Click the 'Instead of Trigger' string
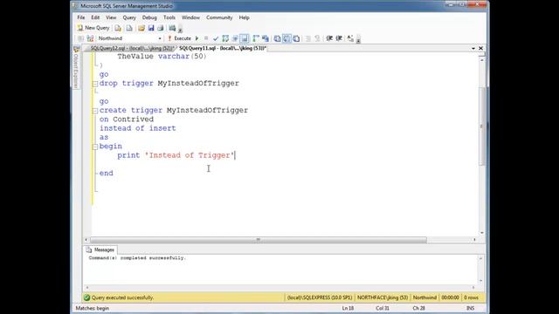 click(190, 155)
